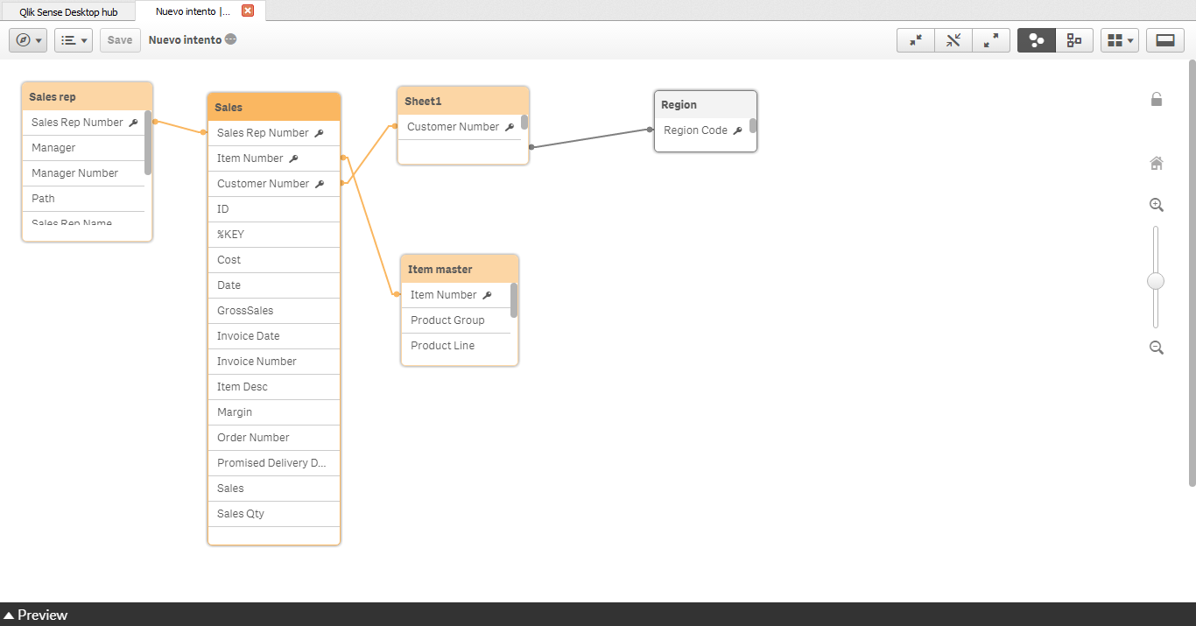The height and width of the screenshot is (626, 1196).
Task: Select GrossSales field in Sales table
Action: (273, 311)
